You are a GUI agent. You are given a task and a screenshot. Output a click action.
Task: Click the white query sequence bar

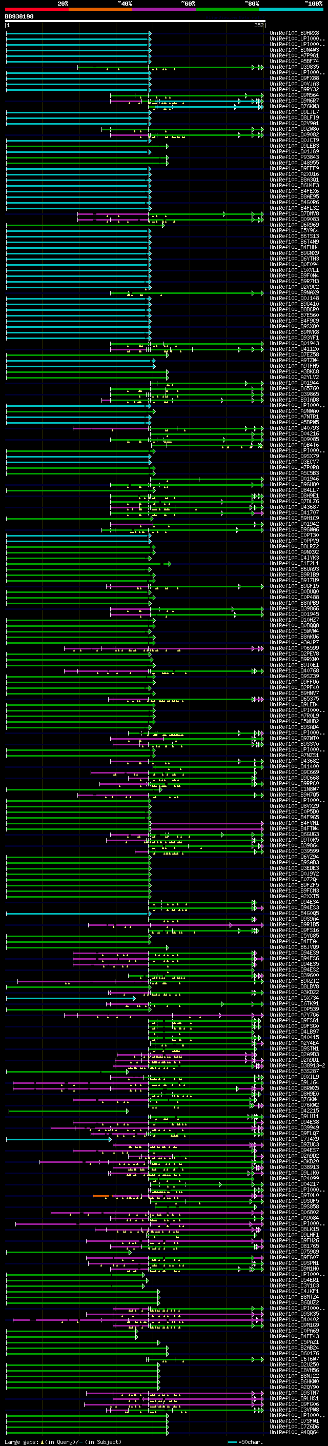(x=135, y=21)
